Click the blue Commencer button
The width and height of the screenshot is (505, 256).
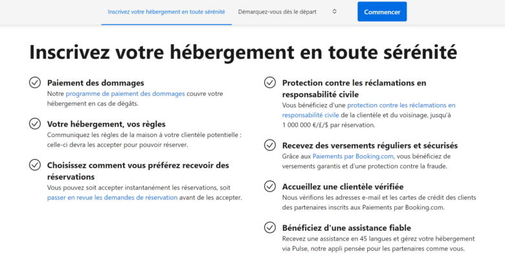382,12
